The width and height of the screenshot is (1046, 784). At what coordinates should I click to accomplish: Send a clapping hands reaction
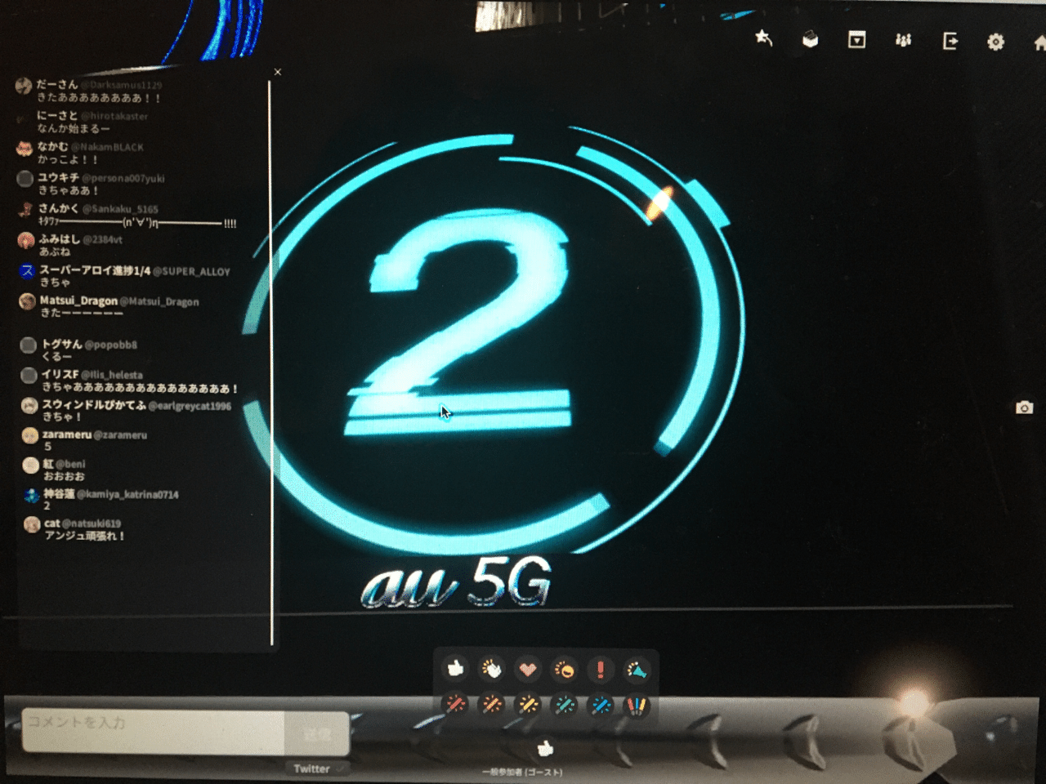click(x=491, y=669)
